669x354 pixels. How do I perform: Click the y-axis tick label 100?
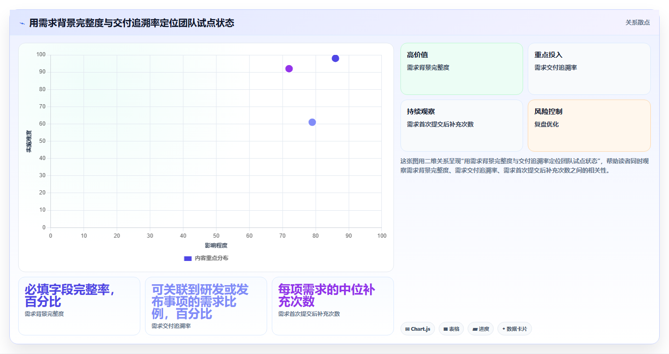(x=41, y=55)
